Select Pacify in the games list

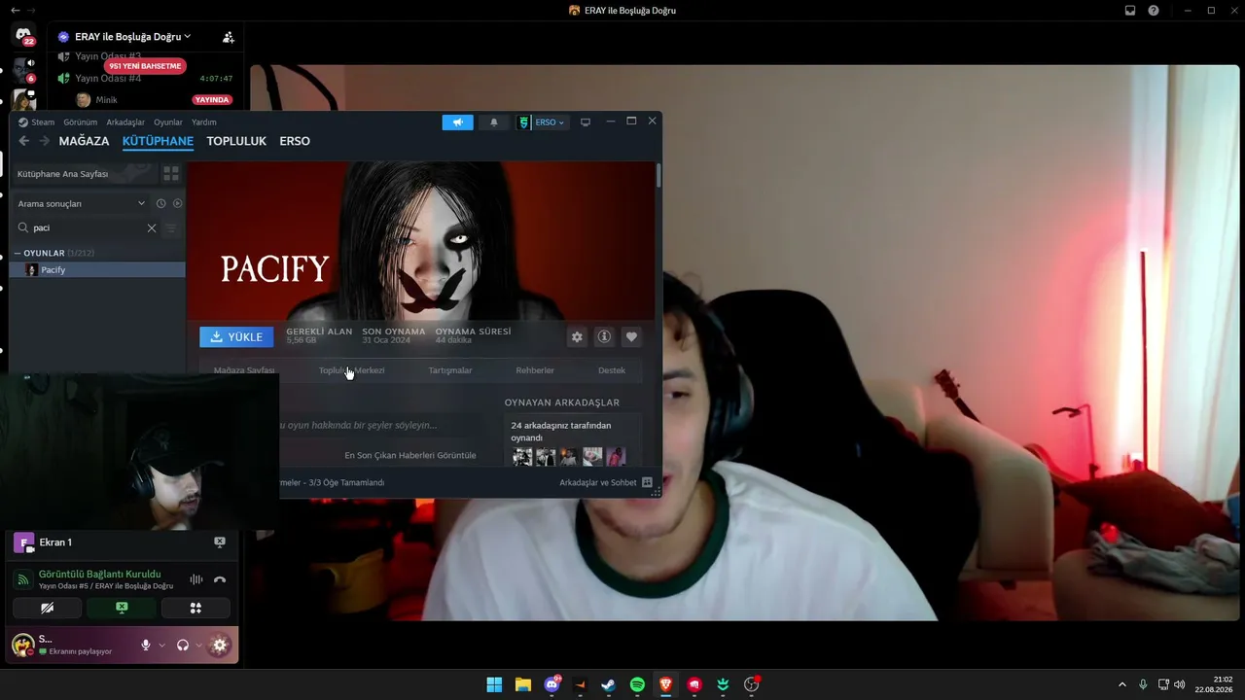[97, 269]
